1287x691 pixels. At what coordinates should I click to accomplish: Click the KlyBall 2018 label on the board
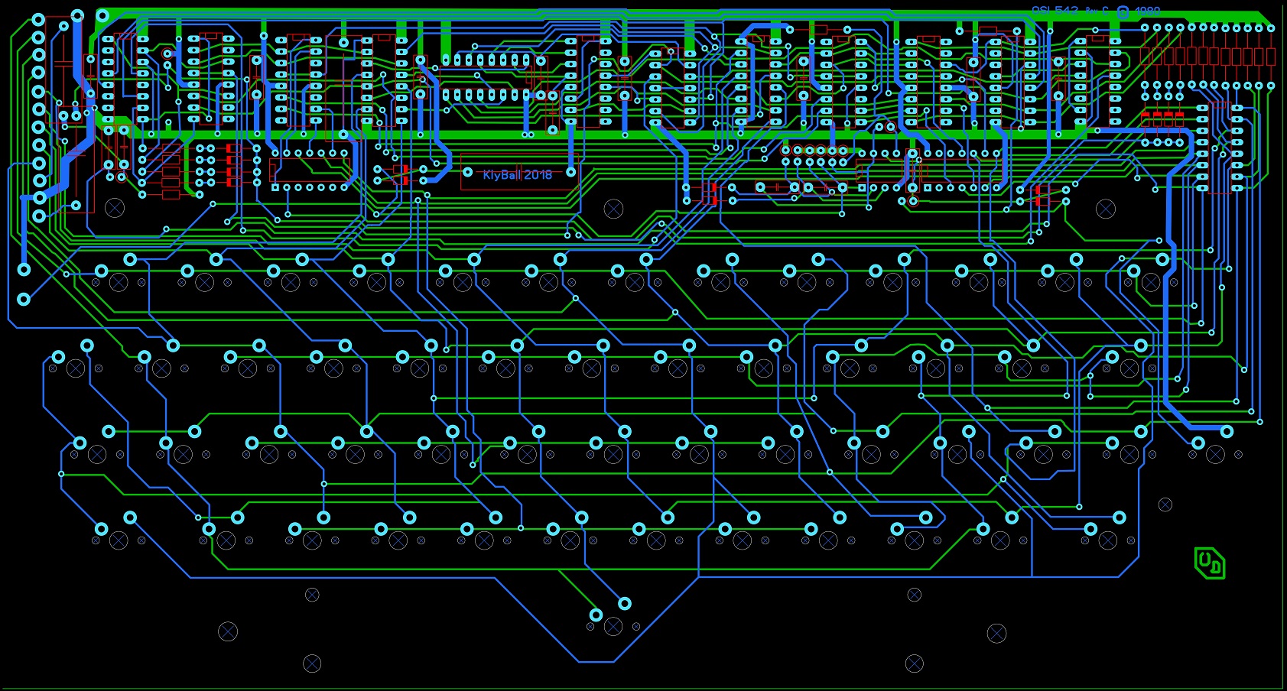tap(517, 175)
